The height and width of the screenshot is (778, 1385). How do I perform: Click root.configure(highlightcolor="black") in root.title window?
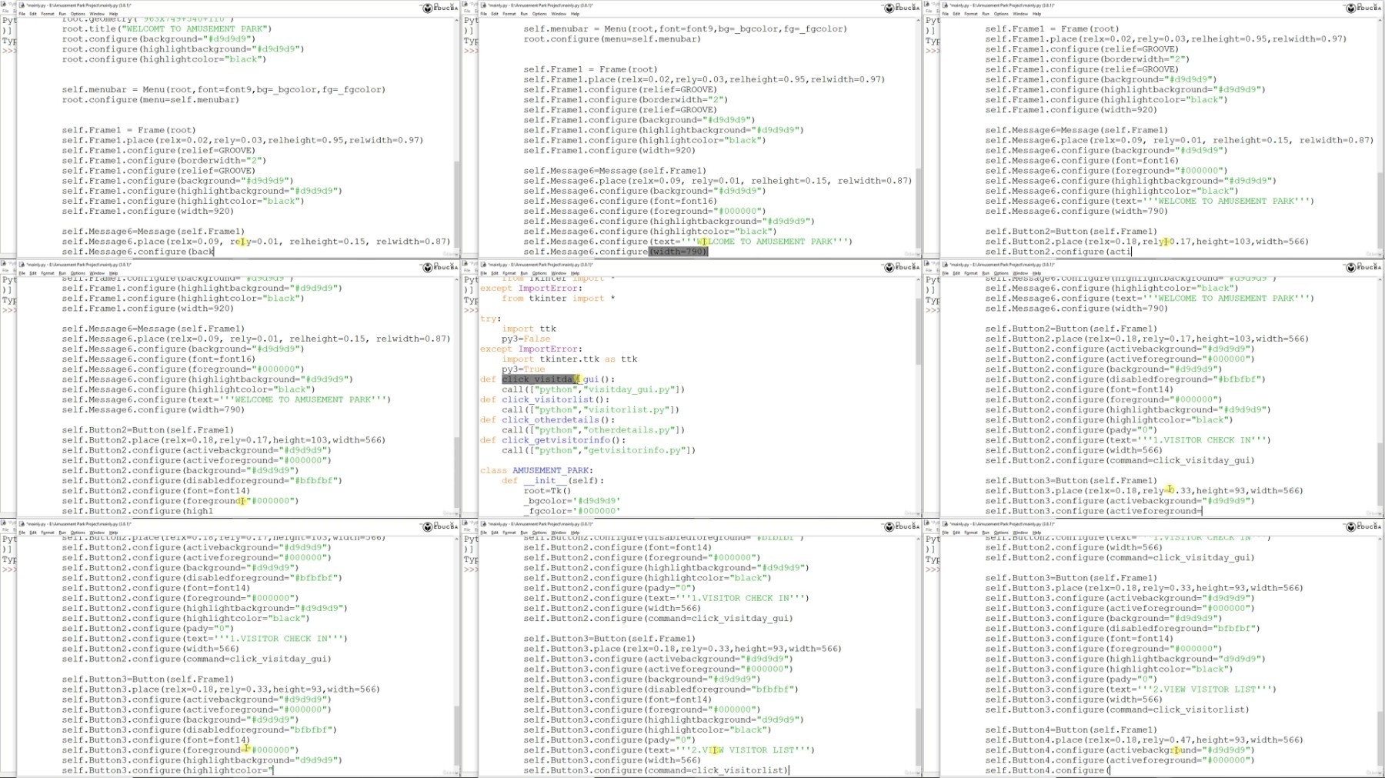coord(164,59)
